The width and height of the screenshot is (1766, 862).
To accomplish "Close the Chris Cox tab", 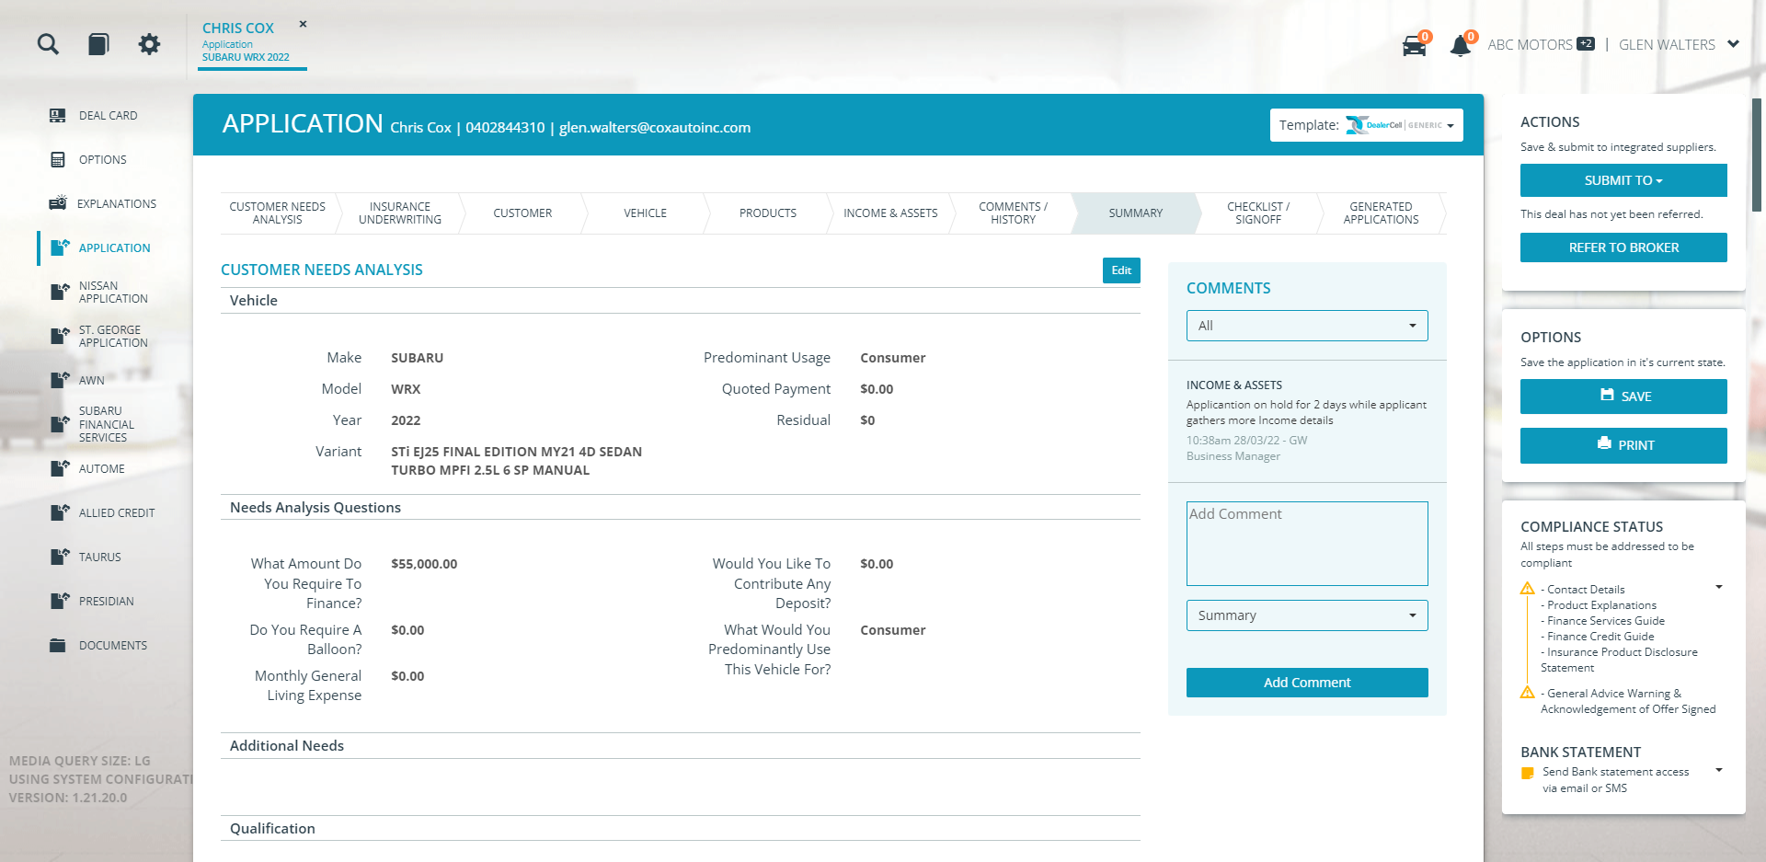I will [303, 25].
